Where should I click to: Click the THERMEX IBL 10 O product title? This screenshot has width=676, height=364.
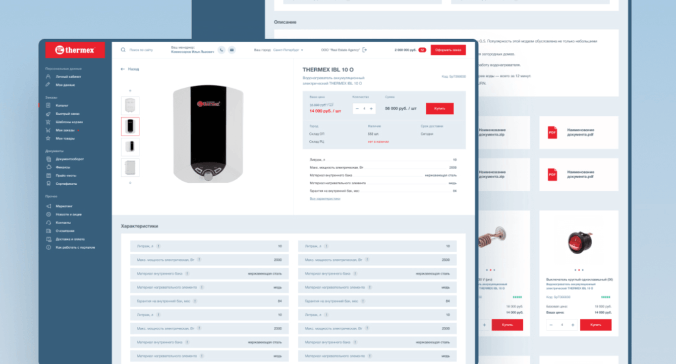tap(328, 69)
